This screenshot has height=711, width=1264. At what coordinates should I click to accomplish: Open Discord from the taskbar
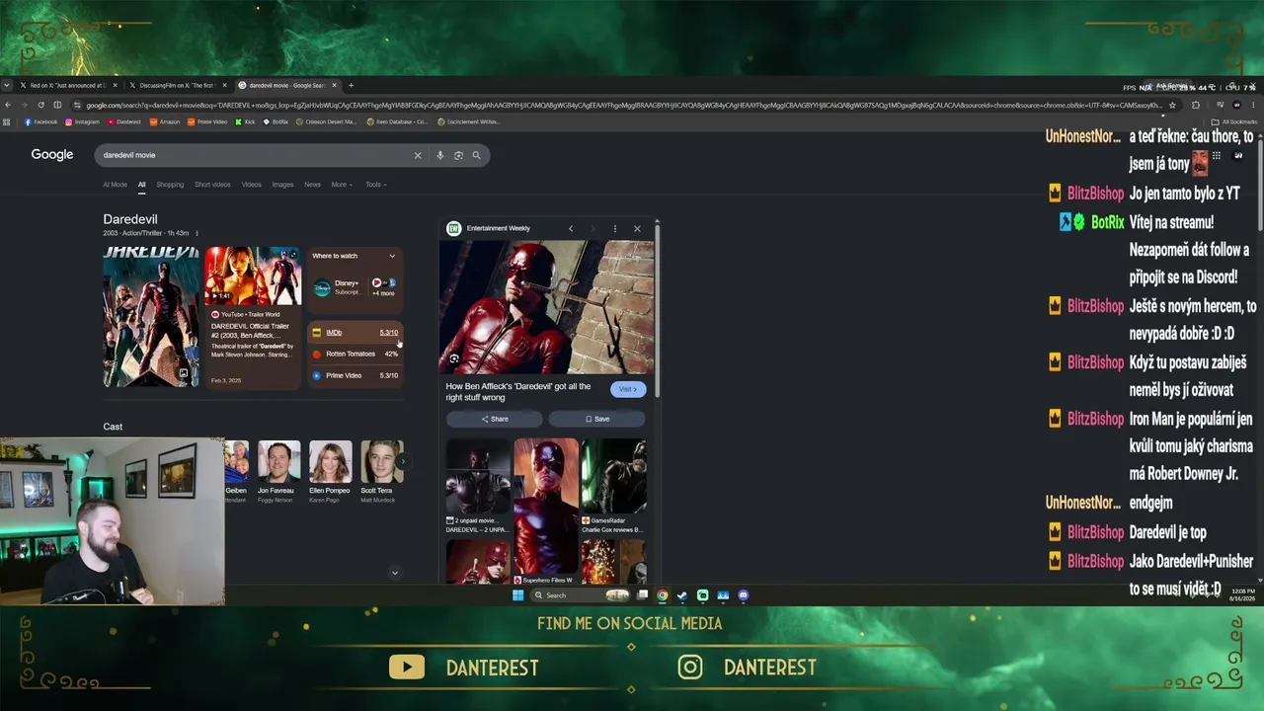743,595
